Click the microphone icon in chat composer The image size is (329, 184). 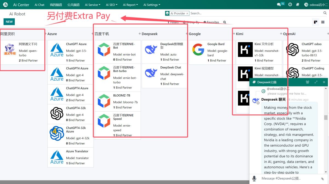click(254, 179)
